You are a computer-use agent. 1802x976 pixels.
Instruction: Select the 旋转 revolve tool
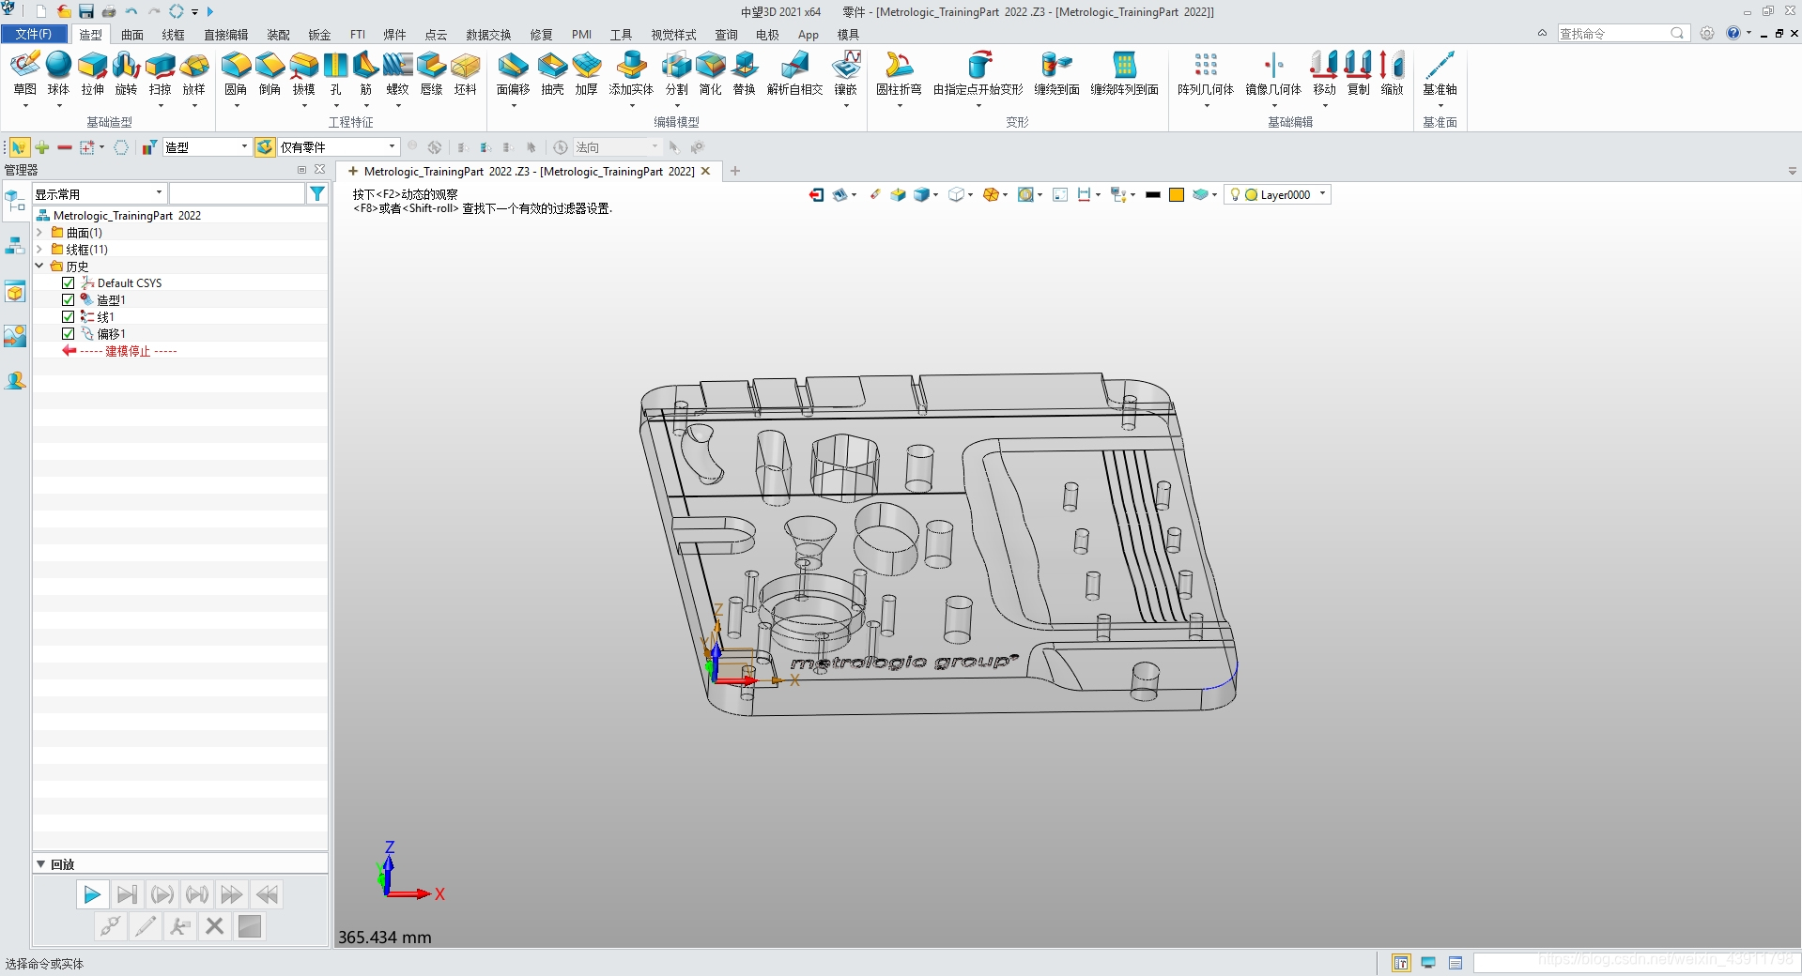coord(126,73)
